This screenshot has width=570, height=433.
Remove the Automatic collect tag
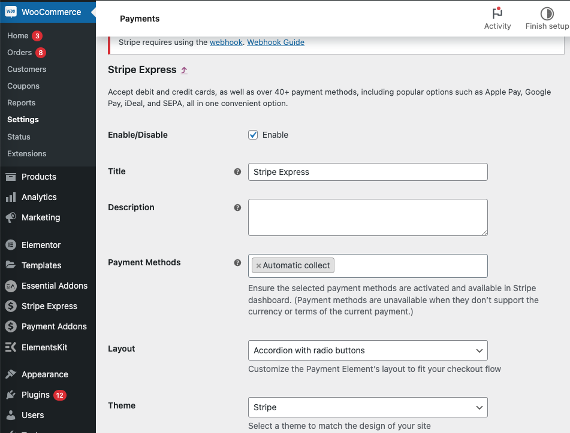click(258, 265)
